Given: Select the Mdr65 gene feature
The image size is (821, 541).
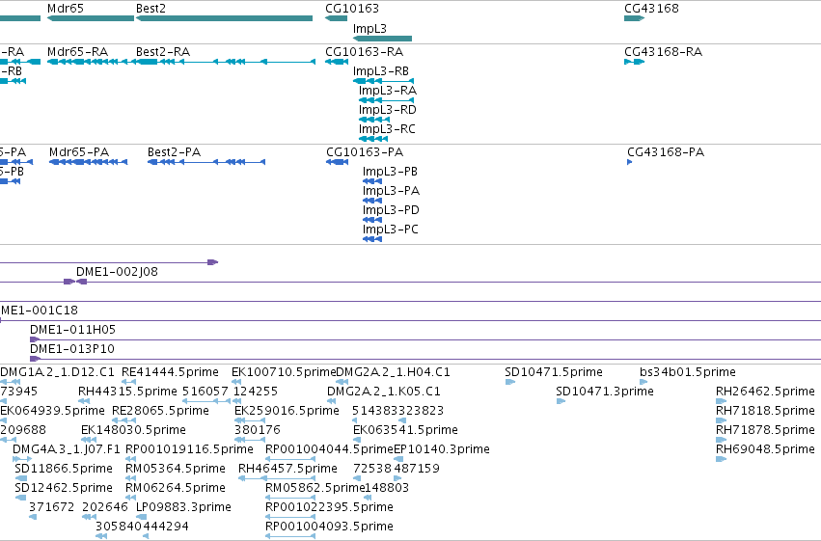Looking at the screenshot, I should click(91, 18).
